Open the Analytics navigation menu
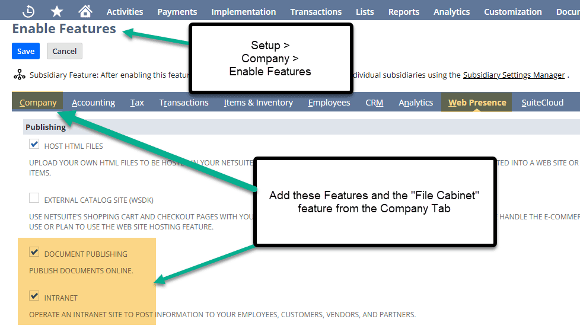This screenshot has height=335, width=580. [452, 12]
